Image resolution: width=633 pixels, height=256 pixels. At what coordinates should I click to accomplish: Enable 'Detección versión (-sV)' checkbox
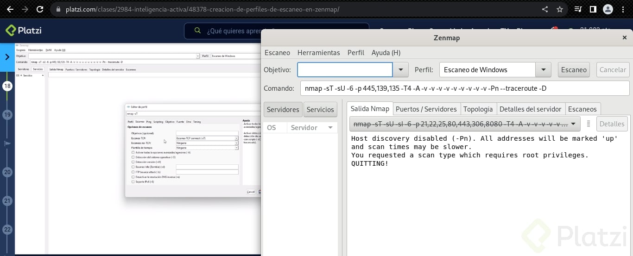click(x=133, y=162)
